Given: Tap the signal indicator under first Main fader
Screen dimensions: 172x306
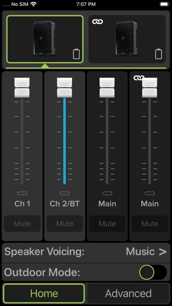Looking at the screenshot, I should [107, 193].
